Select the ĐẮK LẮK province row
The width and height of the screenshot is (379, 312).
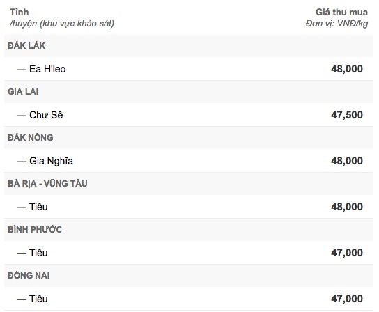click(189, 46)
